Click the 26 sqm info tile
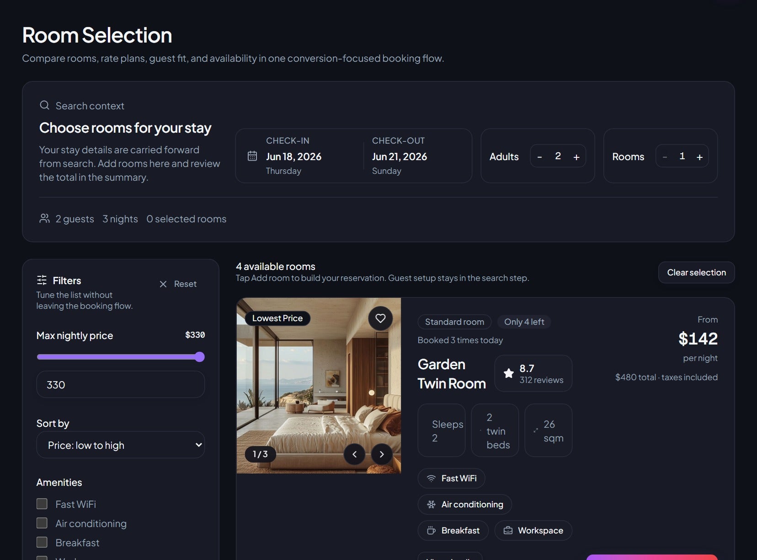 (549, 430)
